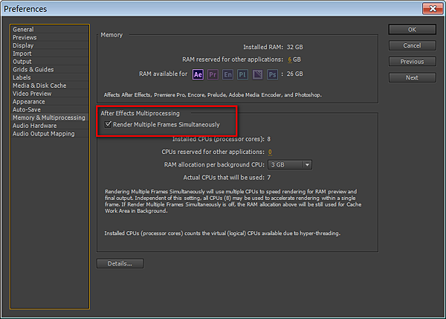Switch to Output preferences category
The image size is (446, 319).
(x=50, y=62)
